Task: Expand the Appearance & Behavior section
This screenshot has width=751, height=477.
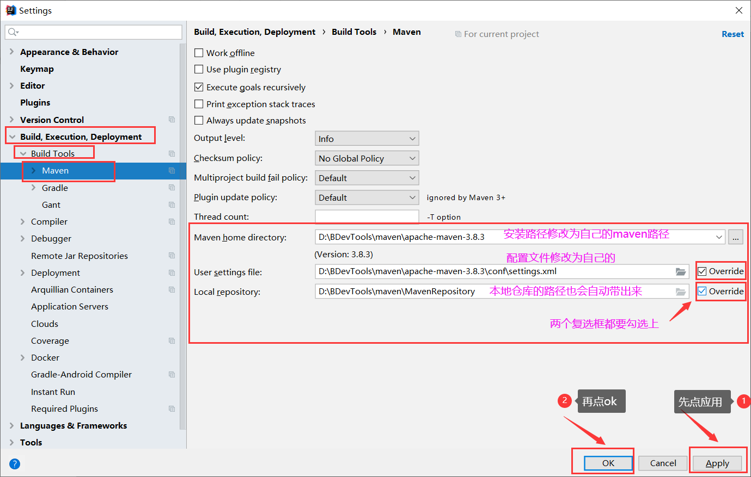Action: tap(11, 52)
